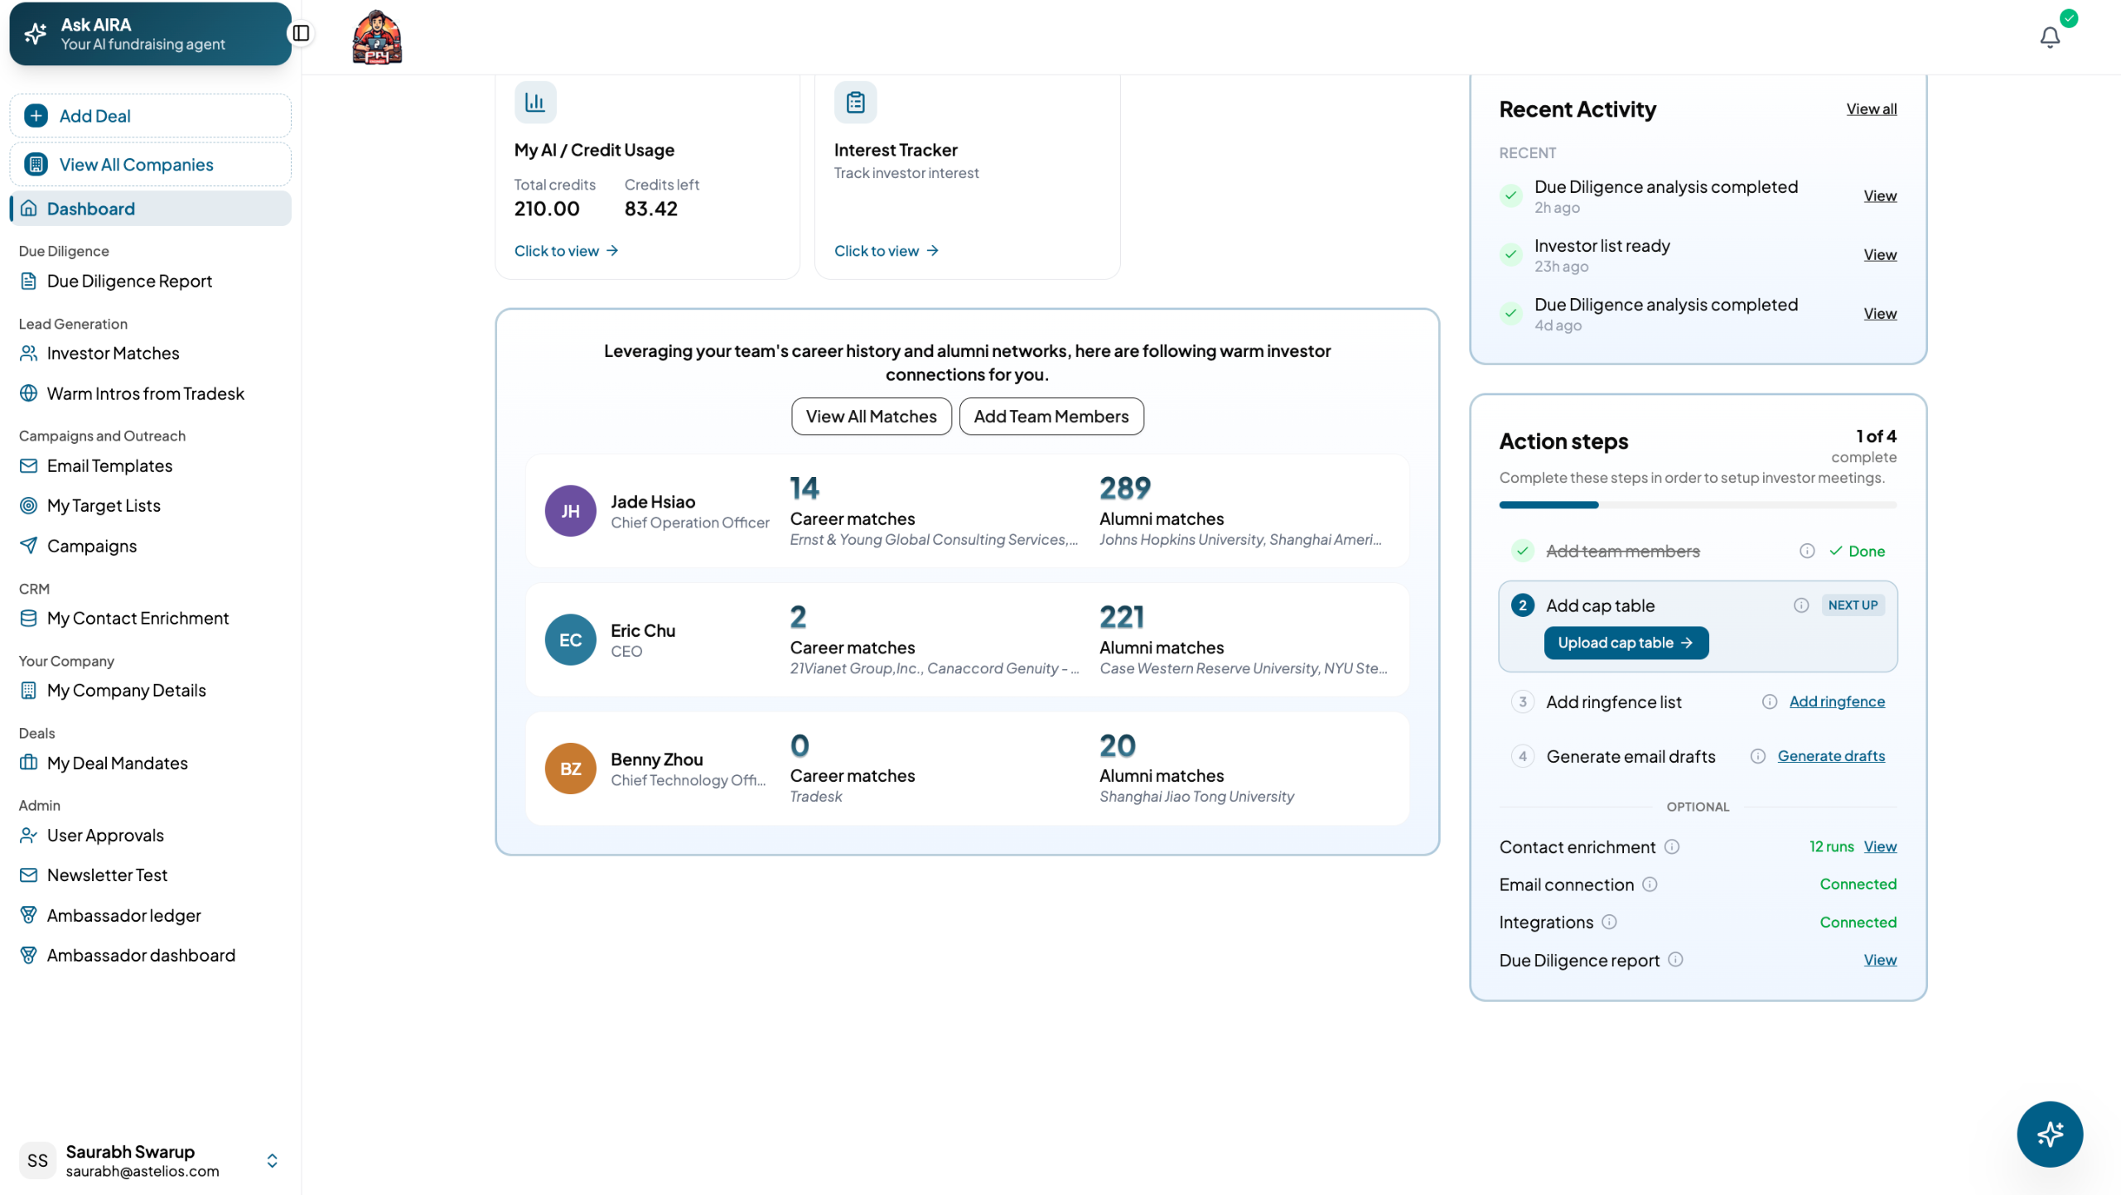Select the JH avatar for Jade Hsiao

click(x=570, y=511)
